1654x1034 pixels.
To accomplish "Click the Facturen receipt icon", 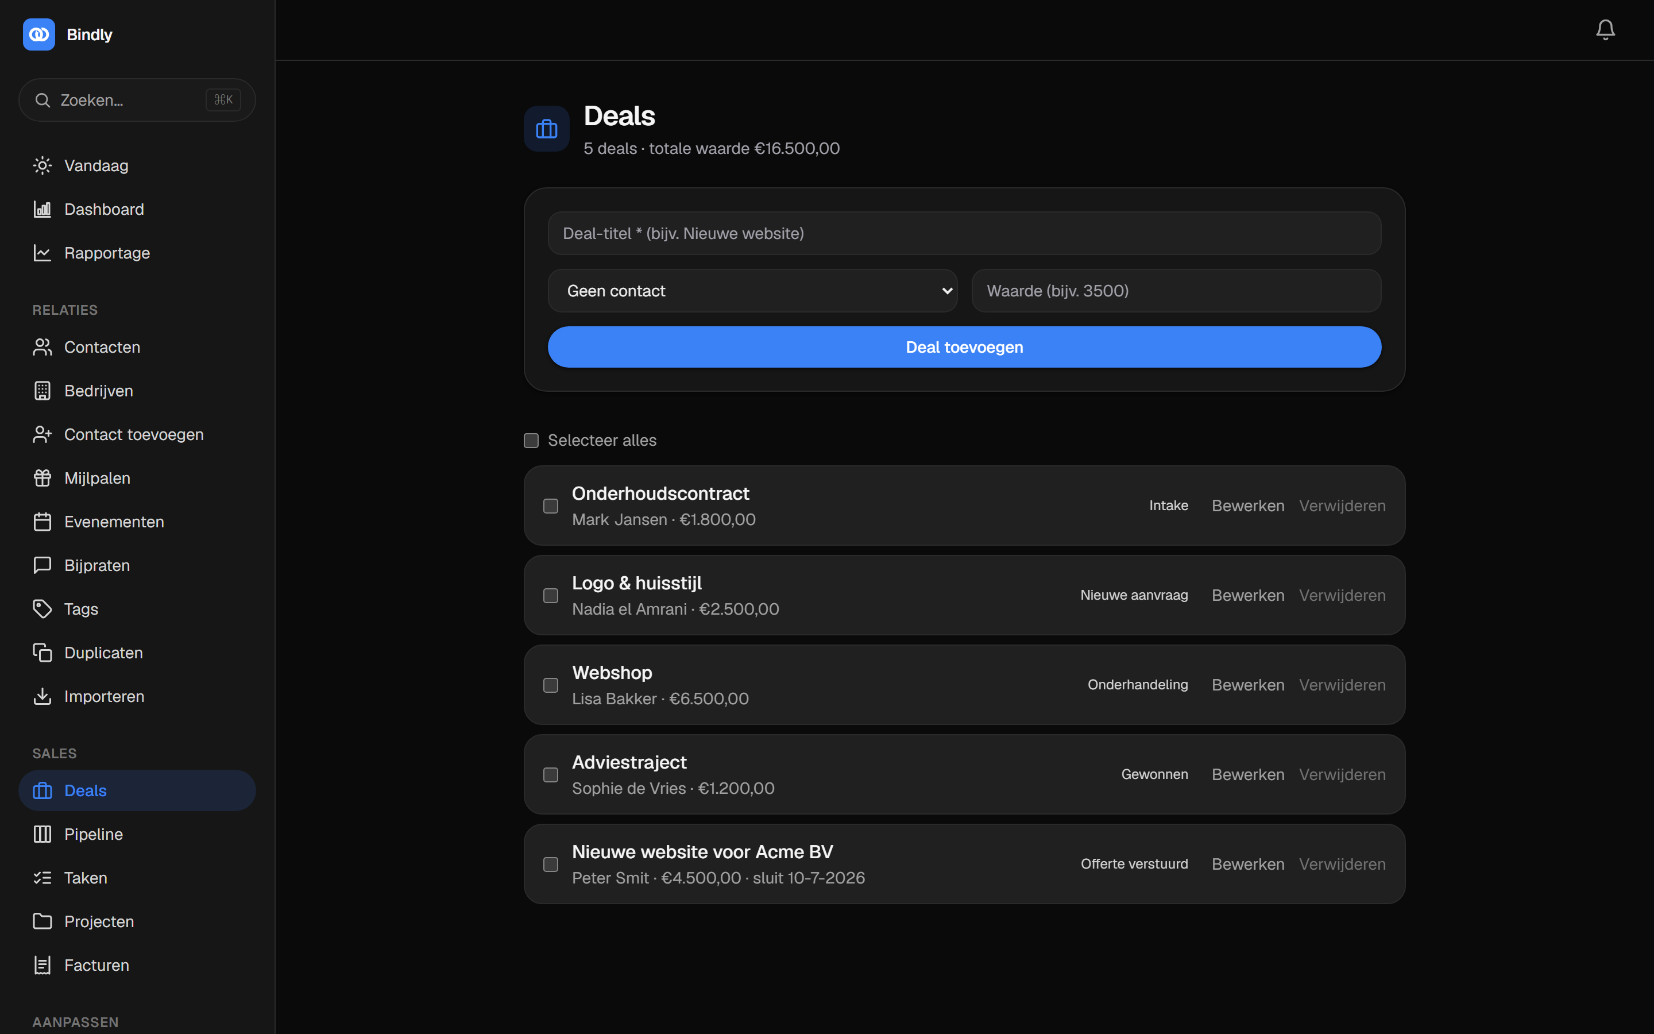I will (x=42, y=965).
